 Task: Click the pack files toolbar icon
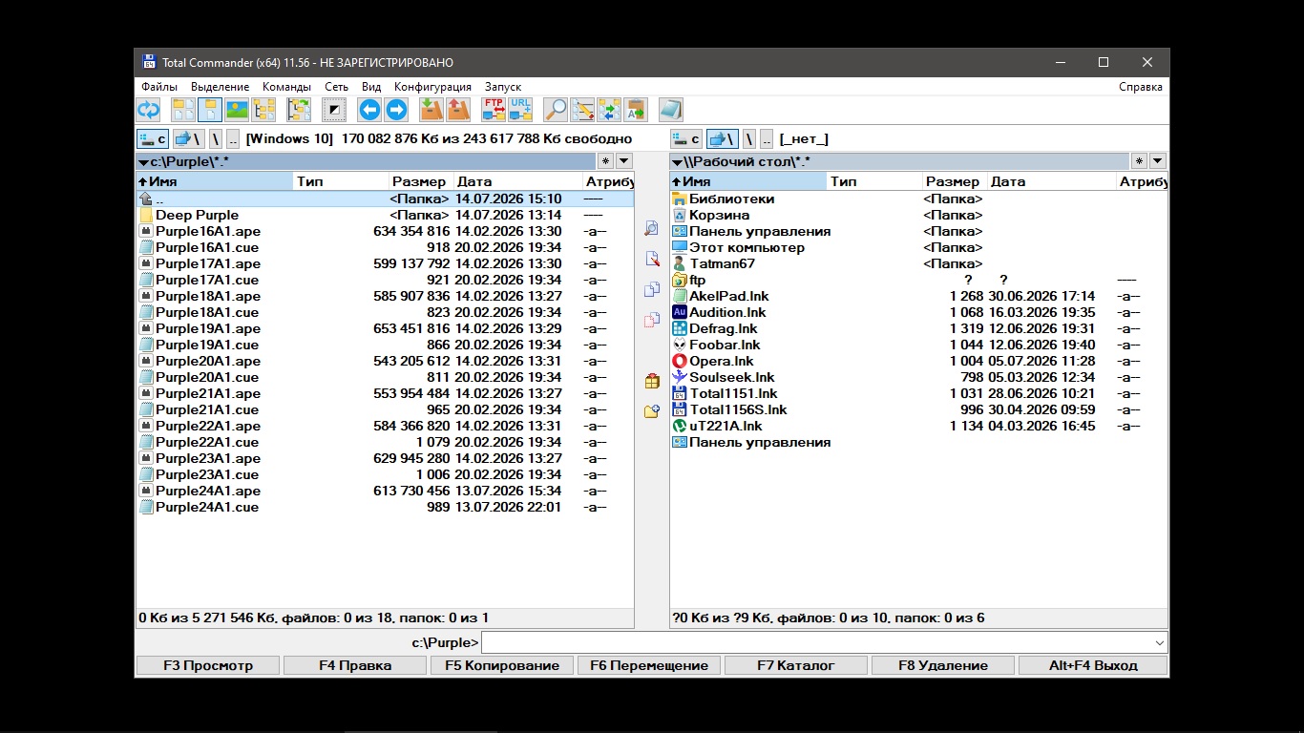tap(431, 110)
